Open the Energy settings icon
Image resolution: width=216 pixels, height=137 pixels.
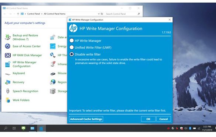click(53, 46)
